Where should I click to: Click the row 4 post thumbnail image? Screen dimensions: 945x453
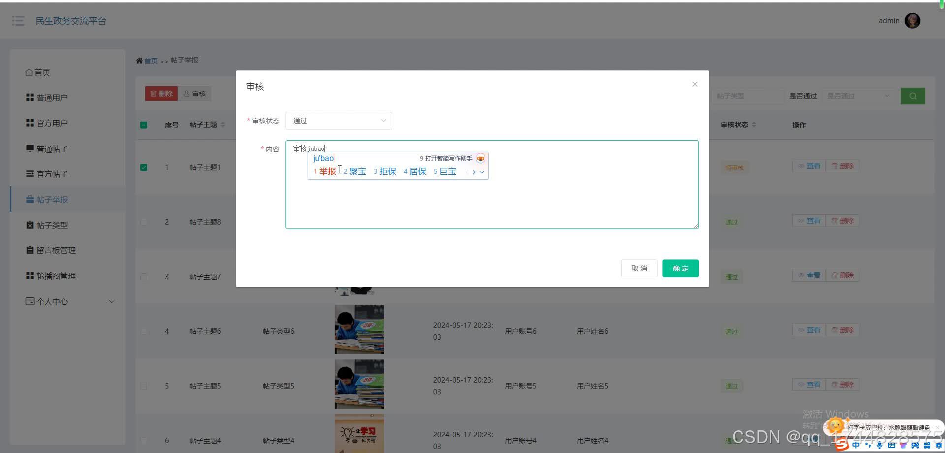pyautogui.click(x=359, y=329)
